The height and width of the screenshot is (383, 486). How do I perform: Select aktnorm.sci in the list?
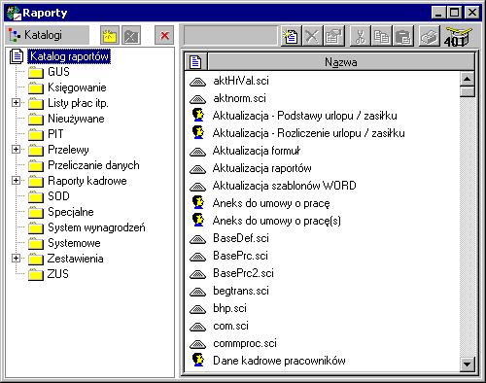pyautogui.click(x=239, y=98)
